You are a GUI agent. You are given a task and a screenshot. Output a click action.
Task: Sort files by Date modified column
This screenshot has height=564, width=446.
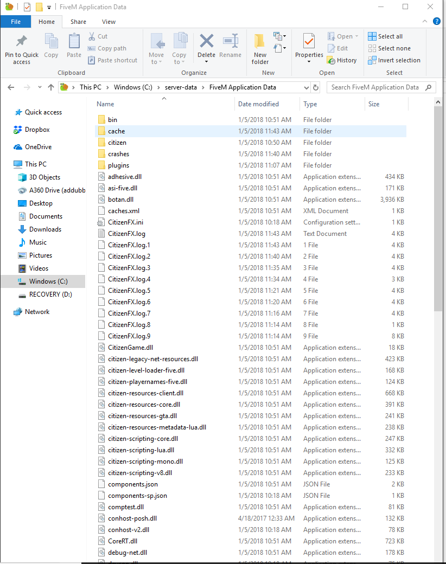pos(267,104)
